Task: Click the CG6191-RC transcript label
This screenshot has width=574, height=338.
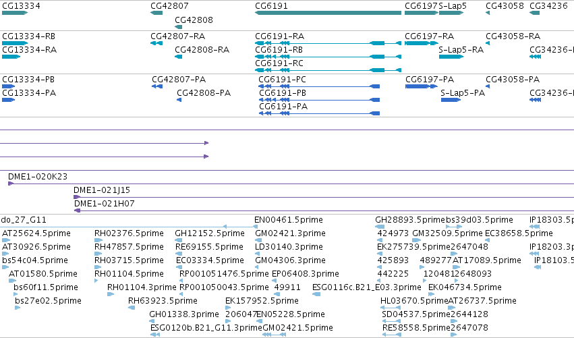Action: coord(279,63)
